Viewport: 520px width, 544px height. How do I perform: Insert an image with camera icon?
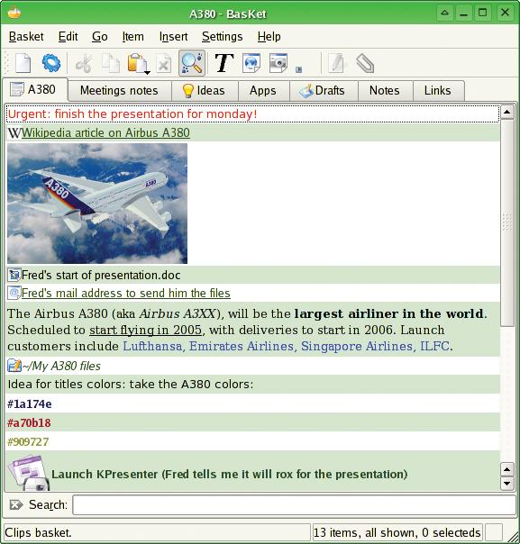278,63
